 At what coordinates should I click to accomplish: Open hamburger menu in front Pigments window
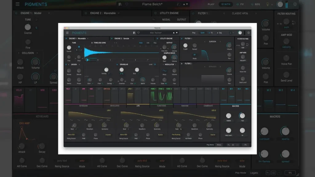(67, 33)
